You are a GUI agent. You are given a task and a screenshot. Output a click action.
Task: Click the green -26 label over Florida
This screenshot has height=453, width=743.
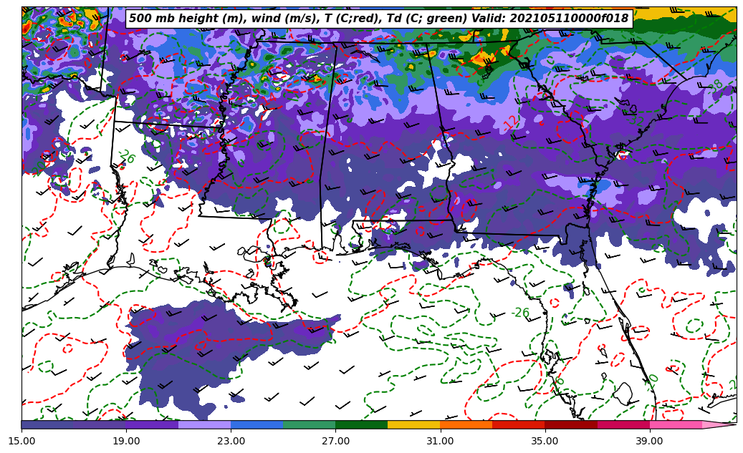point(520,313)
